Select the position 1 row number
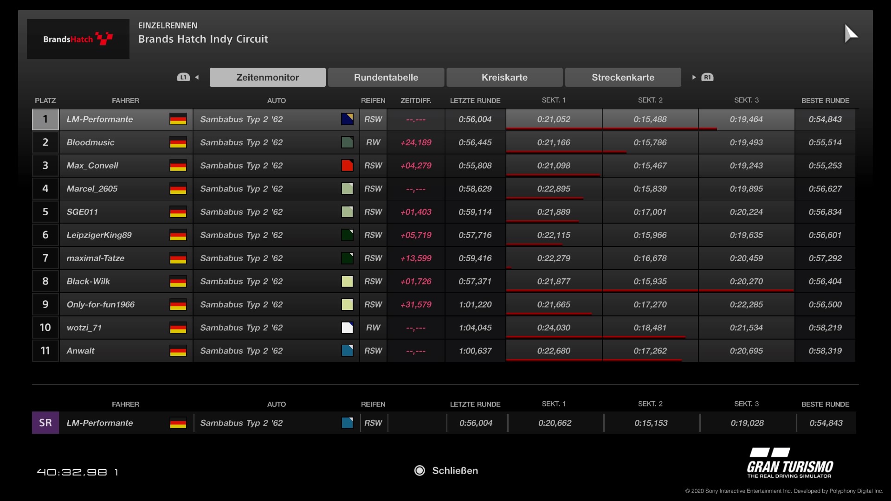 click(x=45, y=119)
